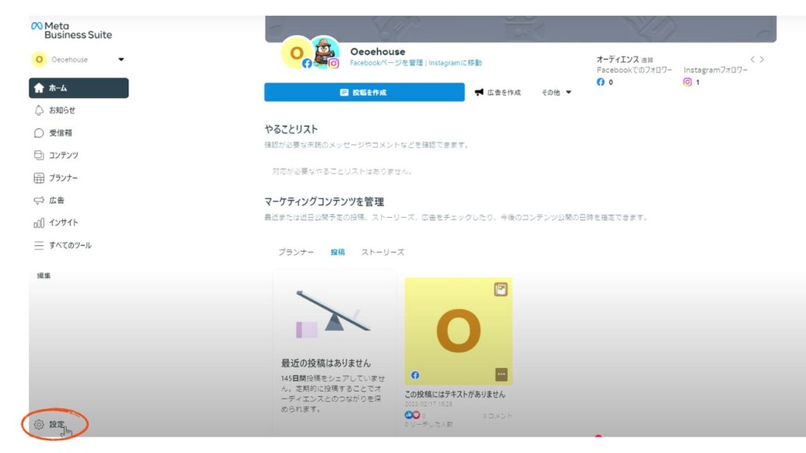
Task: Open notifications via the bell icon
Action: tap(39, 111)
